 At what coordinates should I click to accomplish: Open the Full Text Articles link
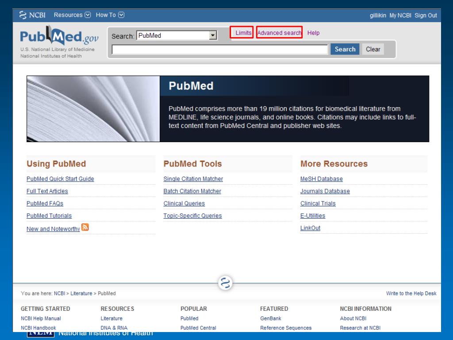pos(47,191)
